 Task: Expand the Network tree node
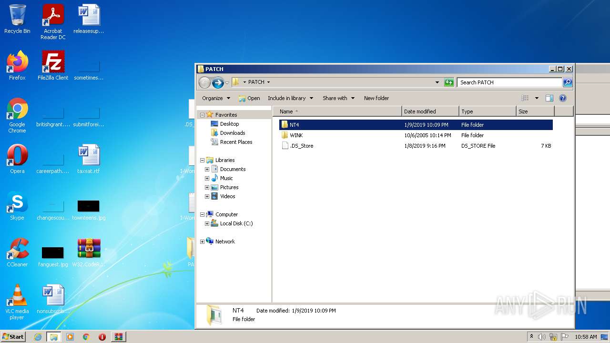tap(202, 242)
